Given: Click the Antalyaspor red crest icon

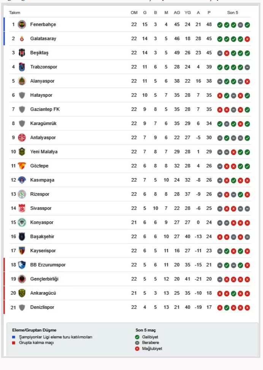Looking at the screenshot, I should click(x=22, y=138).
